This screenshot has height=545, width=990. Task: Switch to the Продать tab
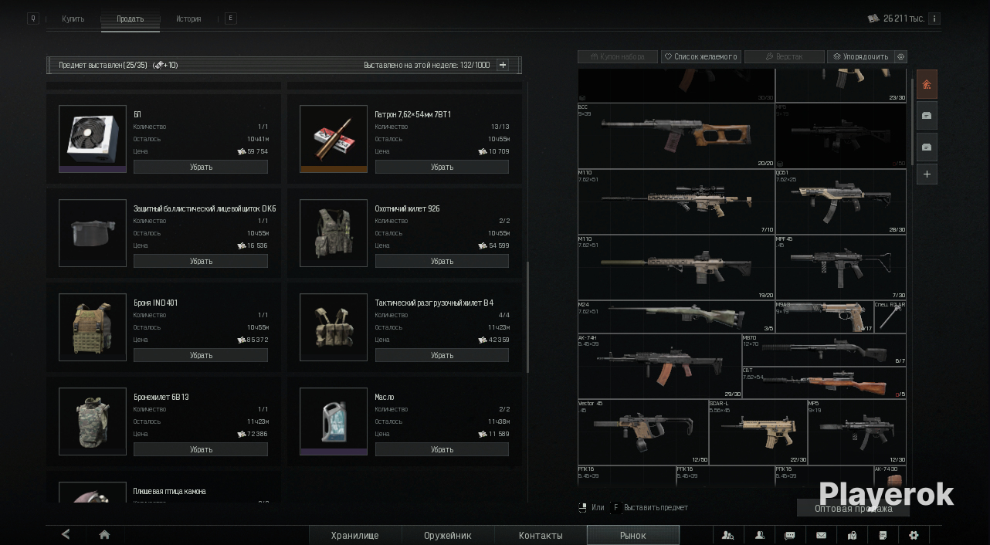(x=130, y=19)
